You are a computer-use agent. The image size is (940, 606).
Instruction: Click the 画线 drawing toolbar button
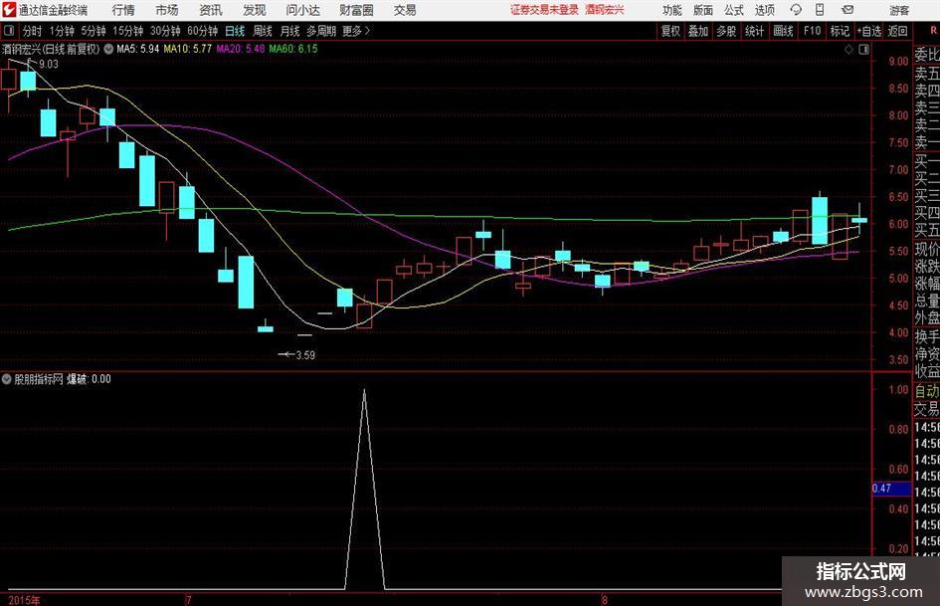[783, 31]
